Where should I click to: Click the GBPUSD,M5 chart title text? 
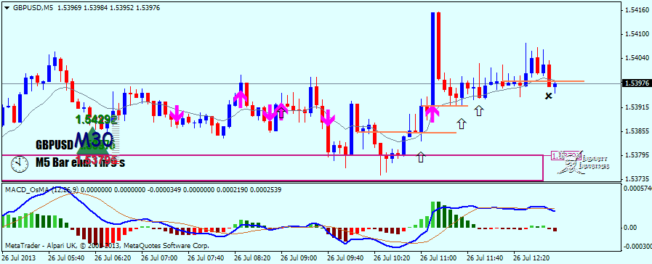tap(33, 8)
